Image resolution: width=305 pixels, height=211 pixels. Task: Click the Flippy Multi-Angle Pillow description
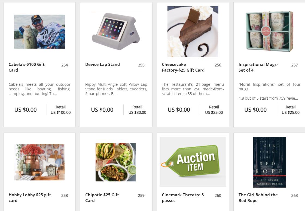pos(116,89)
